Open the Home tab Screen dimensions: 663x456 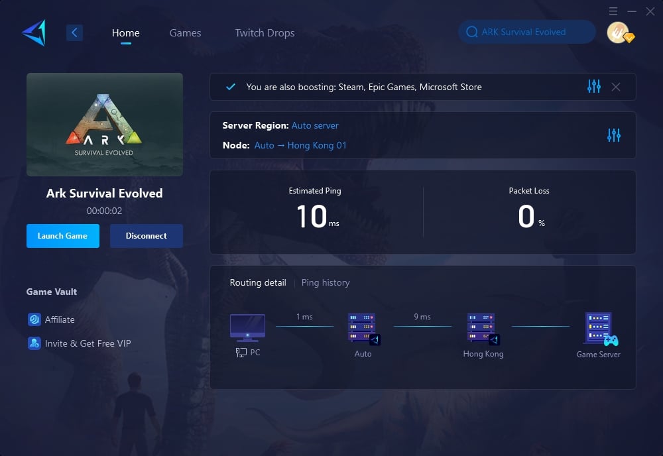tap(125, 33)
